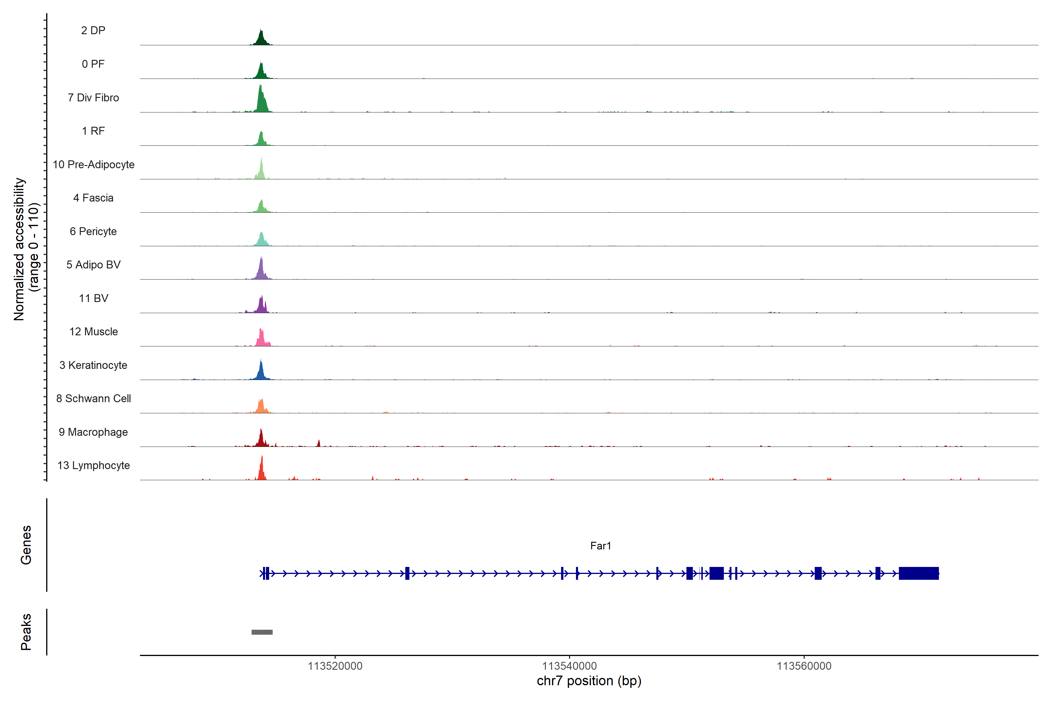Click the Peaks panel label
The image size is (1052, 701).
point(26,632)
